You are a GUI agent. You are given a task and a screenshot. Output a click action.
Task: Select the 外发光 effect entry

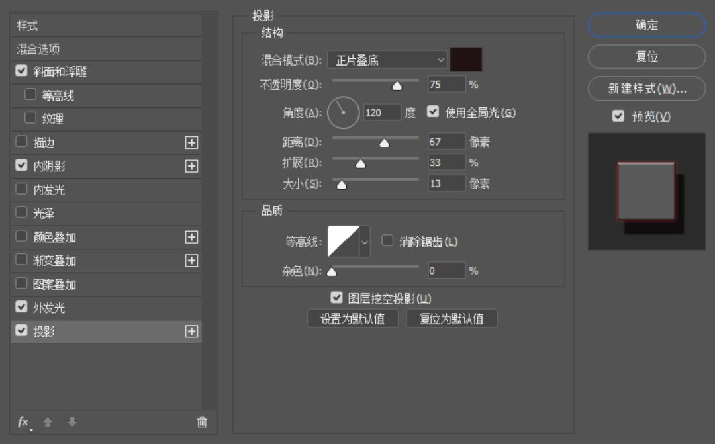click(x=49, y=308)
